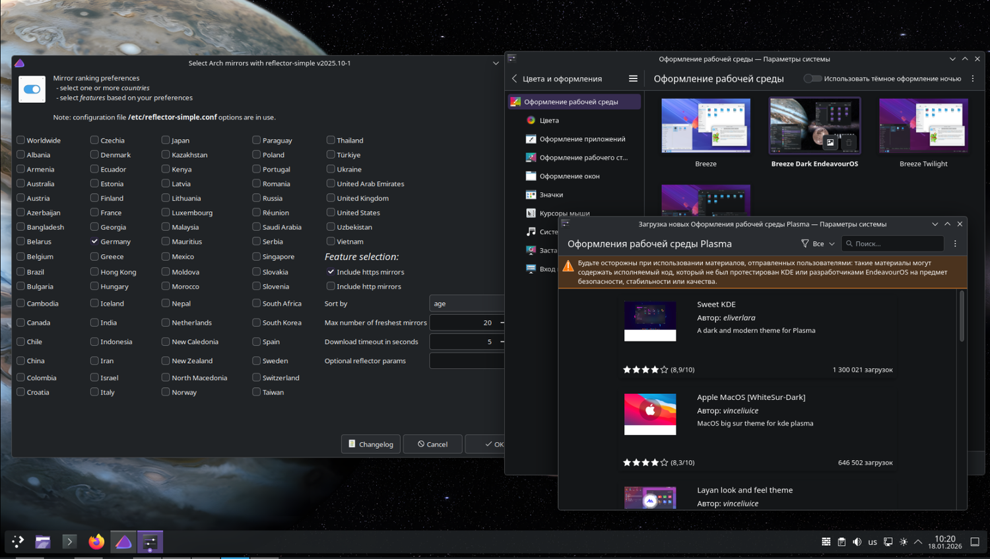This screenshot has height=559, width=990.
Task: Click the delete icon on Breeze Dark EndeavourOS
Action: 849,143
